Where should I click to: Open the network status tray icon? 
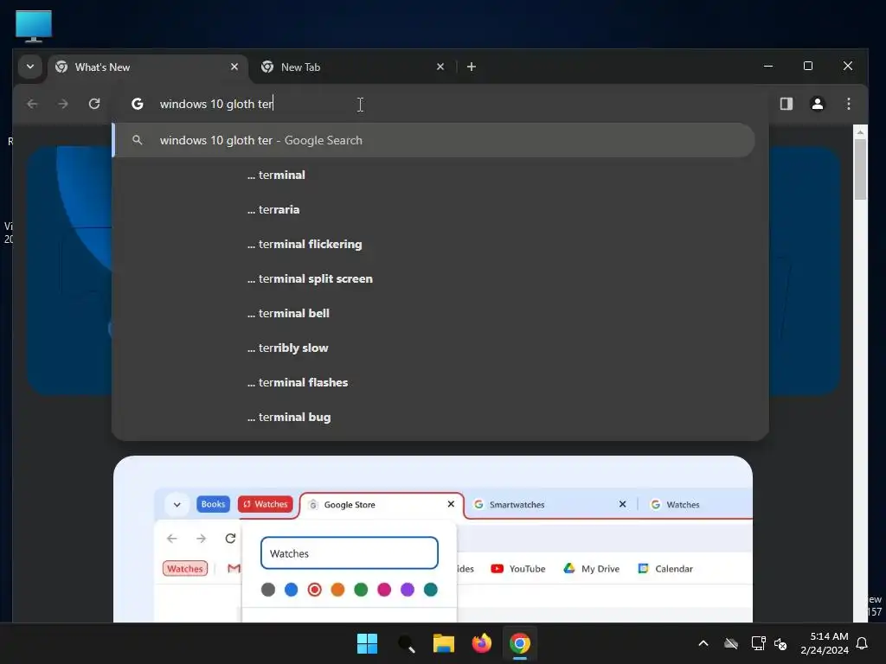[x=758, y=643]
